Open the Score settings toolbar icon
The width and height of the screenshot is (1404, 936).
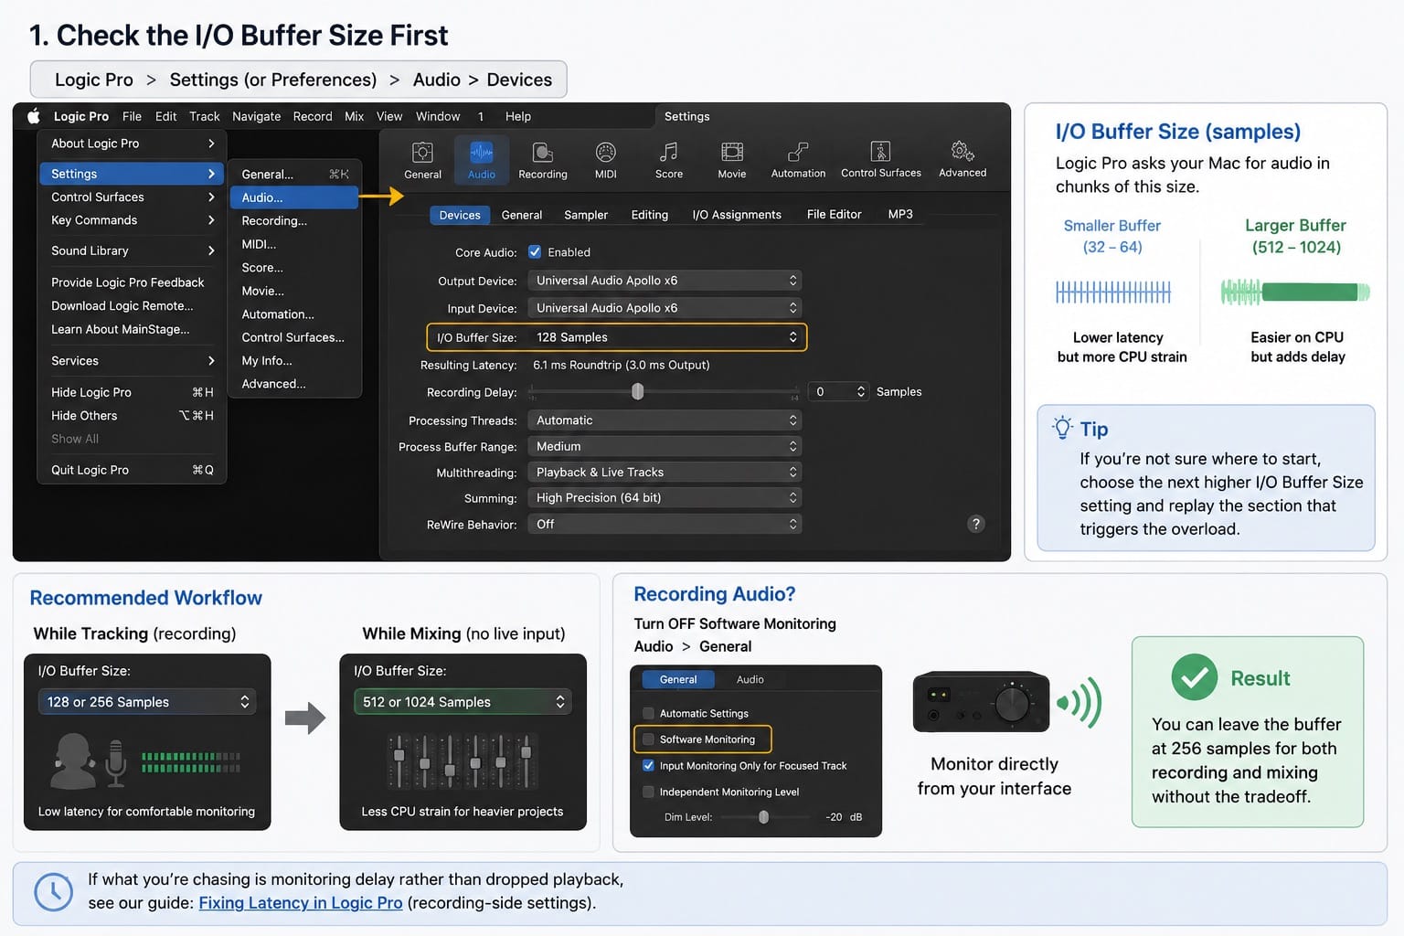[x=669, y=160]
